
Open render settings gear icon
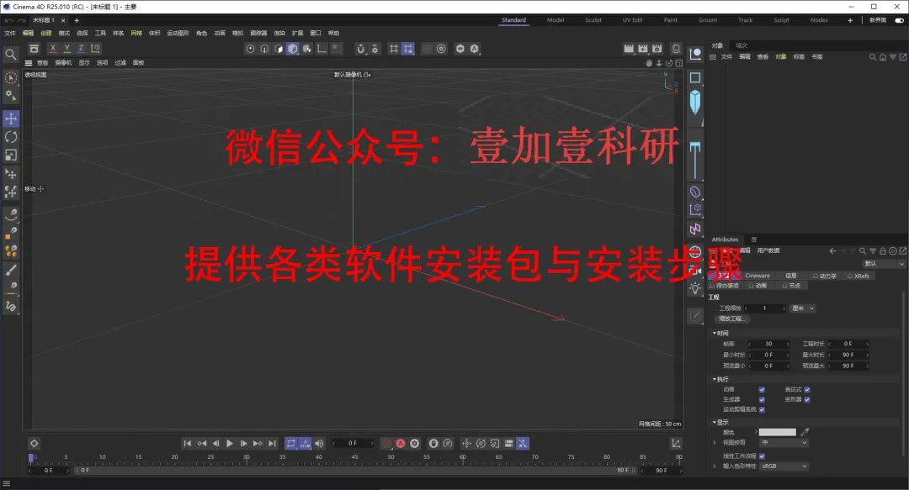(656, 49)
